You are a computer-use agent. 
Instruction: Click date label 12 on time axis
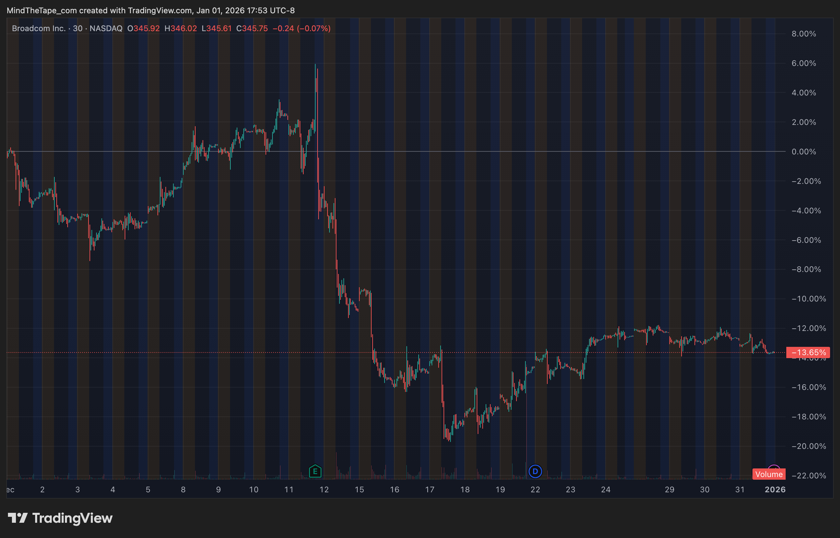click(324, 489)
